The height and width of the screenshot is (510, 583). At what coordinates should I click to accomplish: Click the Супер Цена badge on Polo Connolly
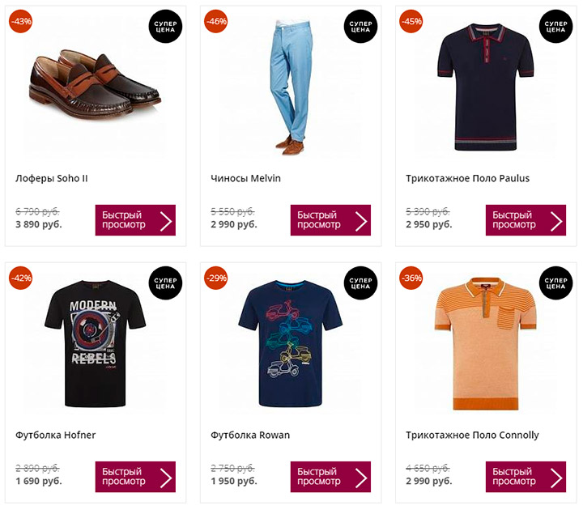tap(555, 283)
